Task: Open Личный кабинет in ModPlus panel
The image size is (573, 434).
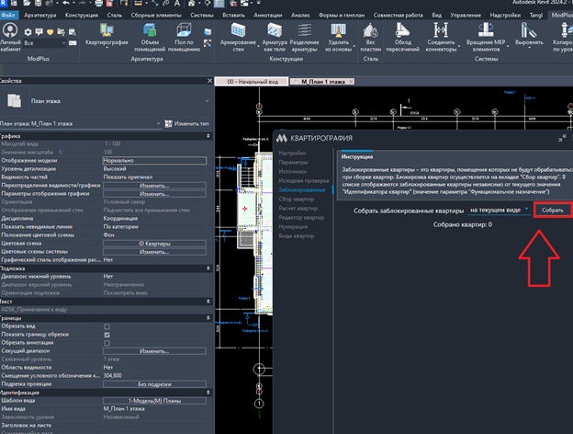Action: click(x=10, y=38)
